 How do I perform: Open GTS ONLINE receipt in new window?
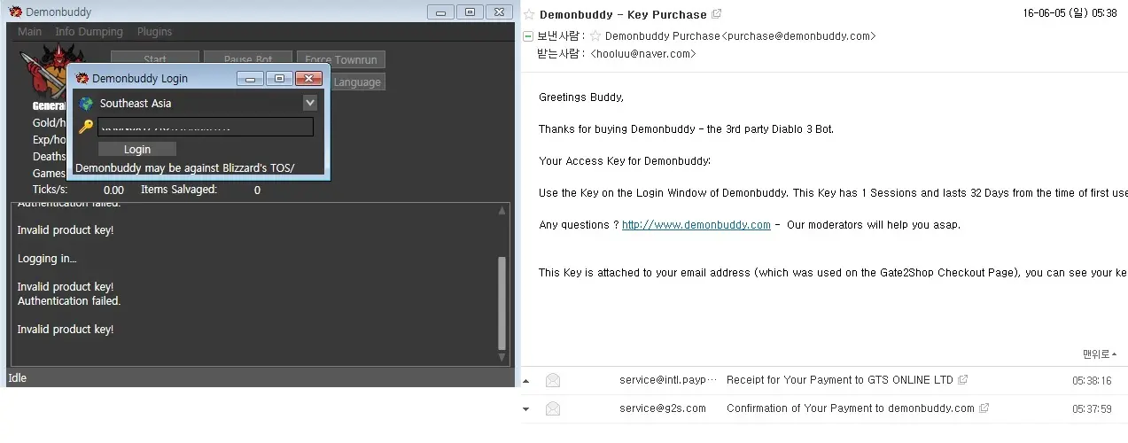click(x=963, y=380)
